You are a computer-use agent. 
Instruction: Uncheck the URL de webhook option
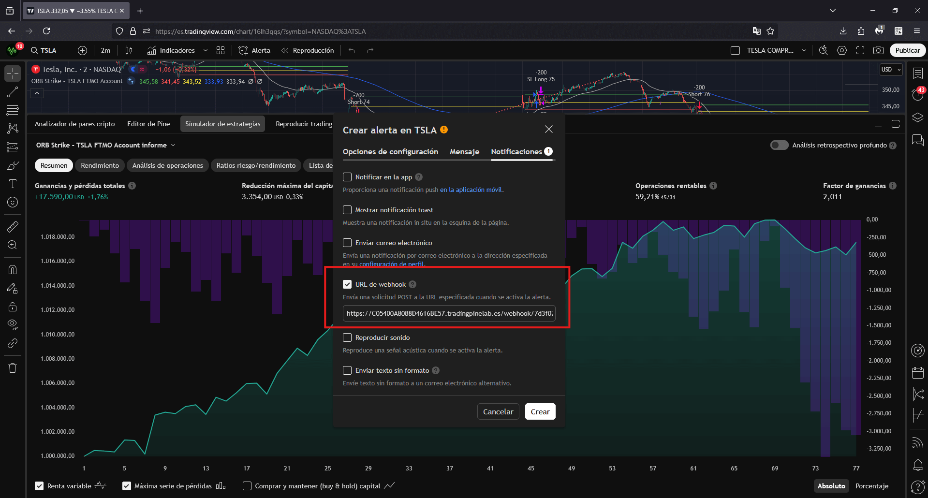click(x=347, y=284)
